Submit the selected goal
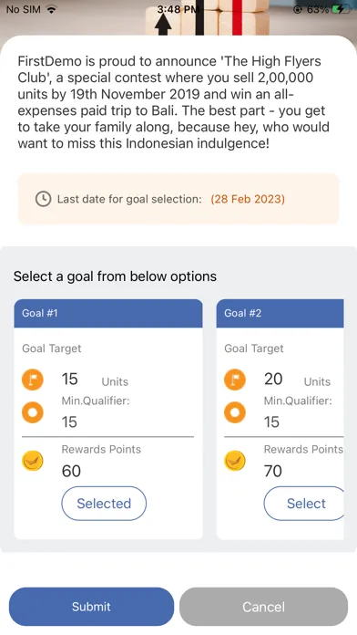 [x=91, y=607]
